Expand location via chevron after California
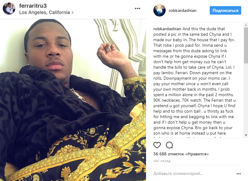Image resolution: width=248 pixels, height=181 pixels. click(x=73, y=12)
